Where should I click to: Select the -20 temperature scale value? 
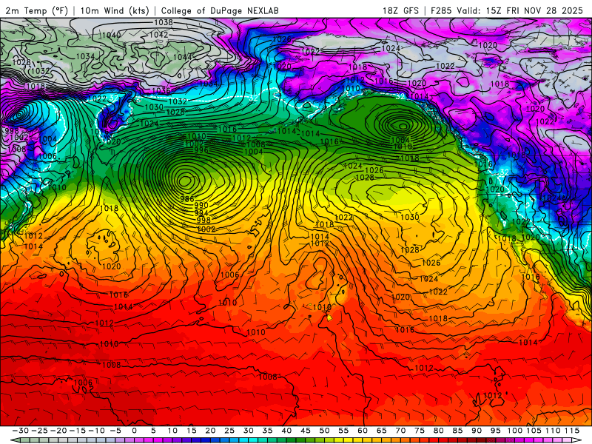58,431
